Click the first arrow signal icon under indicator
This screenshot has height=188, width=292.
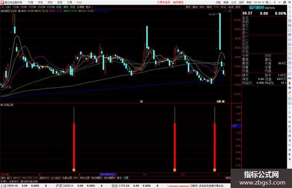[x=74, y=170]
